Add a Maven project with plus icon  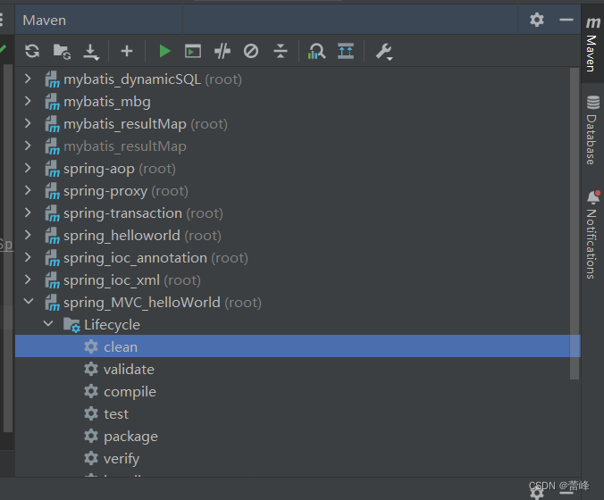(127, 51)
